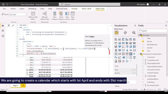Viewport: 168px width, 94px height.
Task: Check the Comments field checkbox
Action: 143,57
